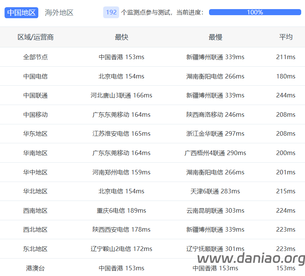Click the 华东地区 row label
This screenshot has width=305, height=276.
[x=35, y=134]
